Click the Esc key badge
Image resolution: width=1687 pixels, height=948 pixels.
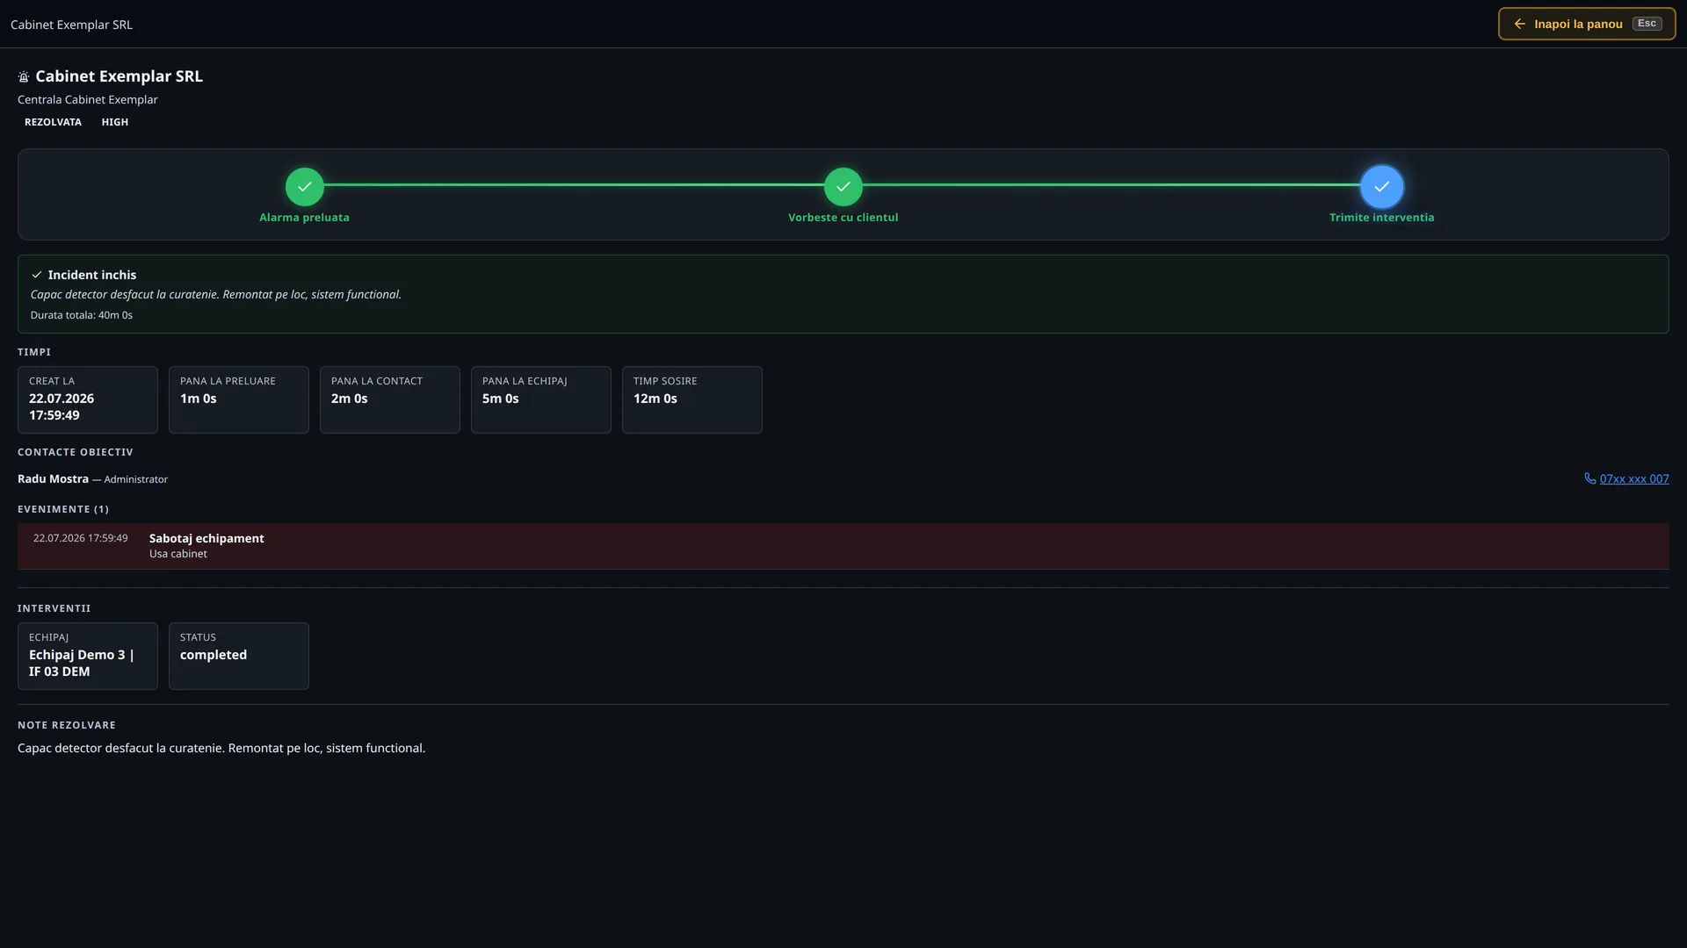click(x=1647, y=24)
